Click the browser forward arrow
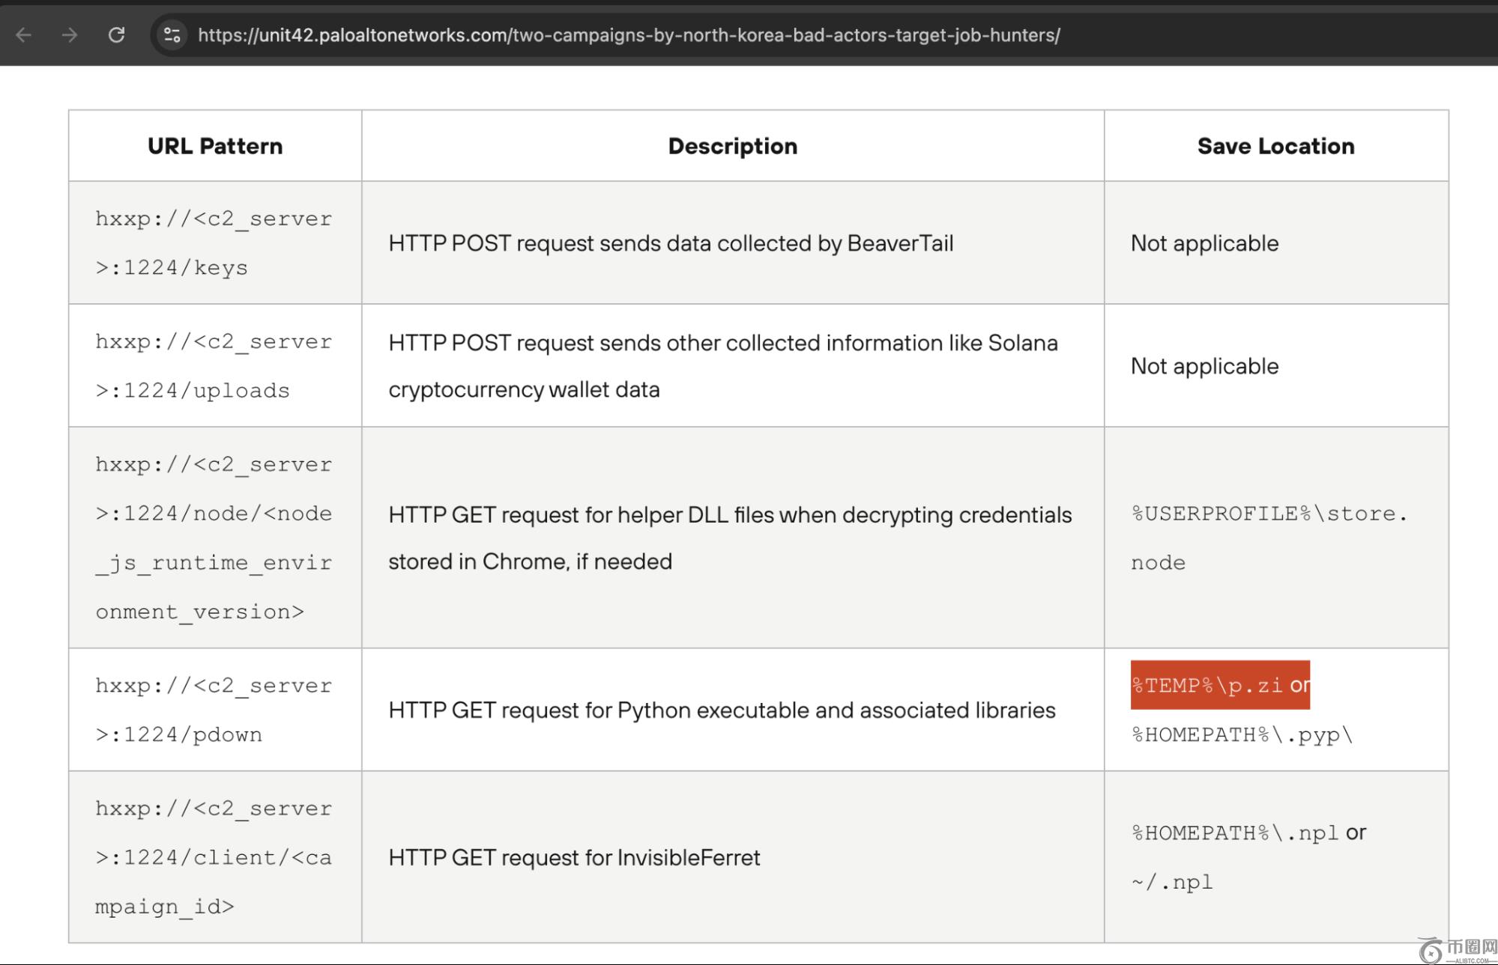1498x965 pixels. [70, 35]
